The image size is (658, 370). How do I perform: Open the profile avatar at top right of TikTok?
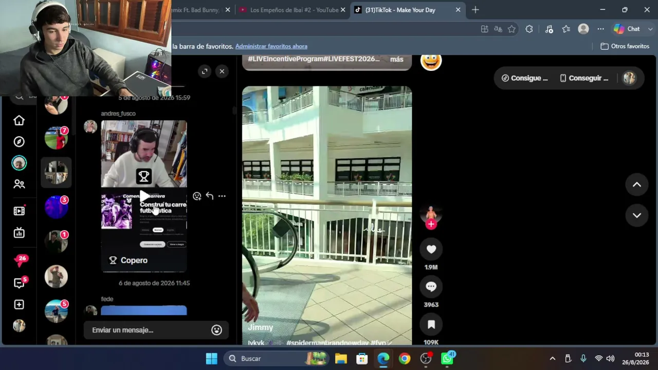pos(629,78)
